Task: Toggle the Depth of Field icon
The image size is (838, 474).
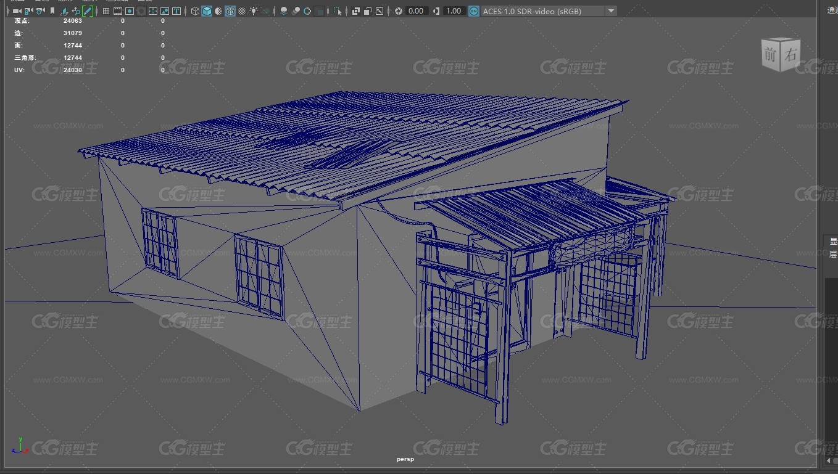Action: tap(319, 11)
